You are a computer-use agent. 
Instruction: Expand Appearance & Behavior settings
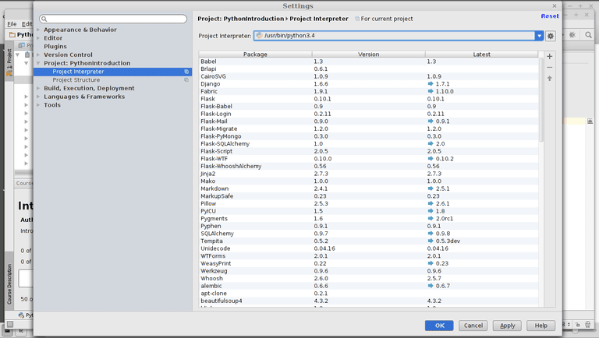tap(38, 30)
